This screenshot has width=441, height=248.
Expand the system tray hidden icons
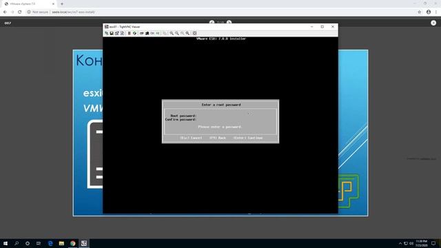(x=400, y=243)
